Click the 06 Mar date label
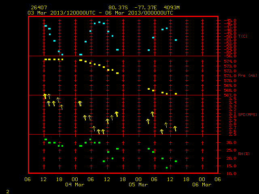 point(202,185)
